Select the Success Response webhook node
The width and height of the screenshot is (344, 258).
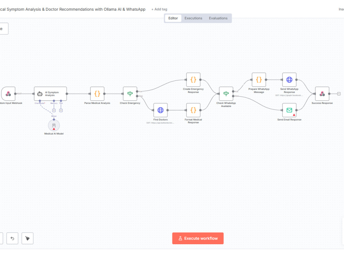pos(322,94)
